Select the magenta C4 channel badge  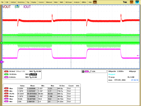pyautogui.click(x=6, y=77)
